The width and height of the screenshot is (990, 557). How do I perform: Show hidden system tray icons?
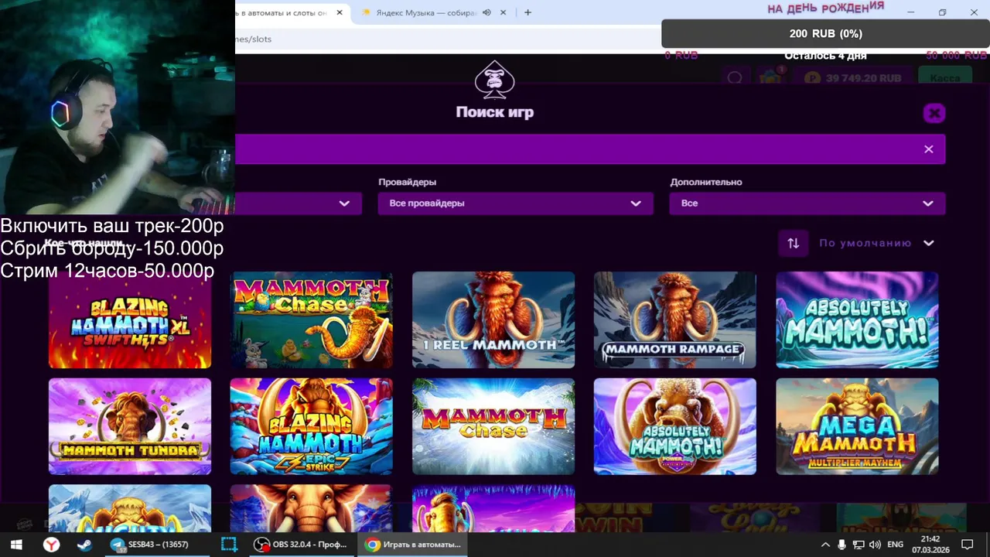[824, 545]
